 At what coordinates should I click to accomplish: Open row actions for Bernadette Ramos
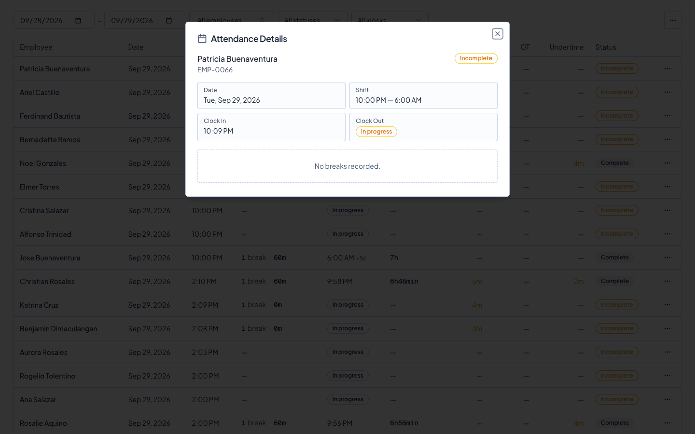[667, 139]
